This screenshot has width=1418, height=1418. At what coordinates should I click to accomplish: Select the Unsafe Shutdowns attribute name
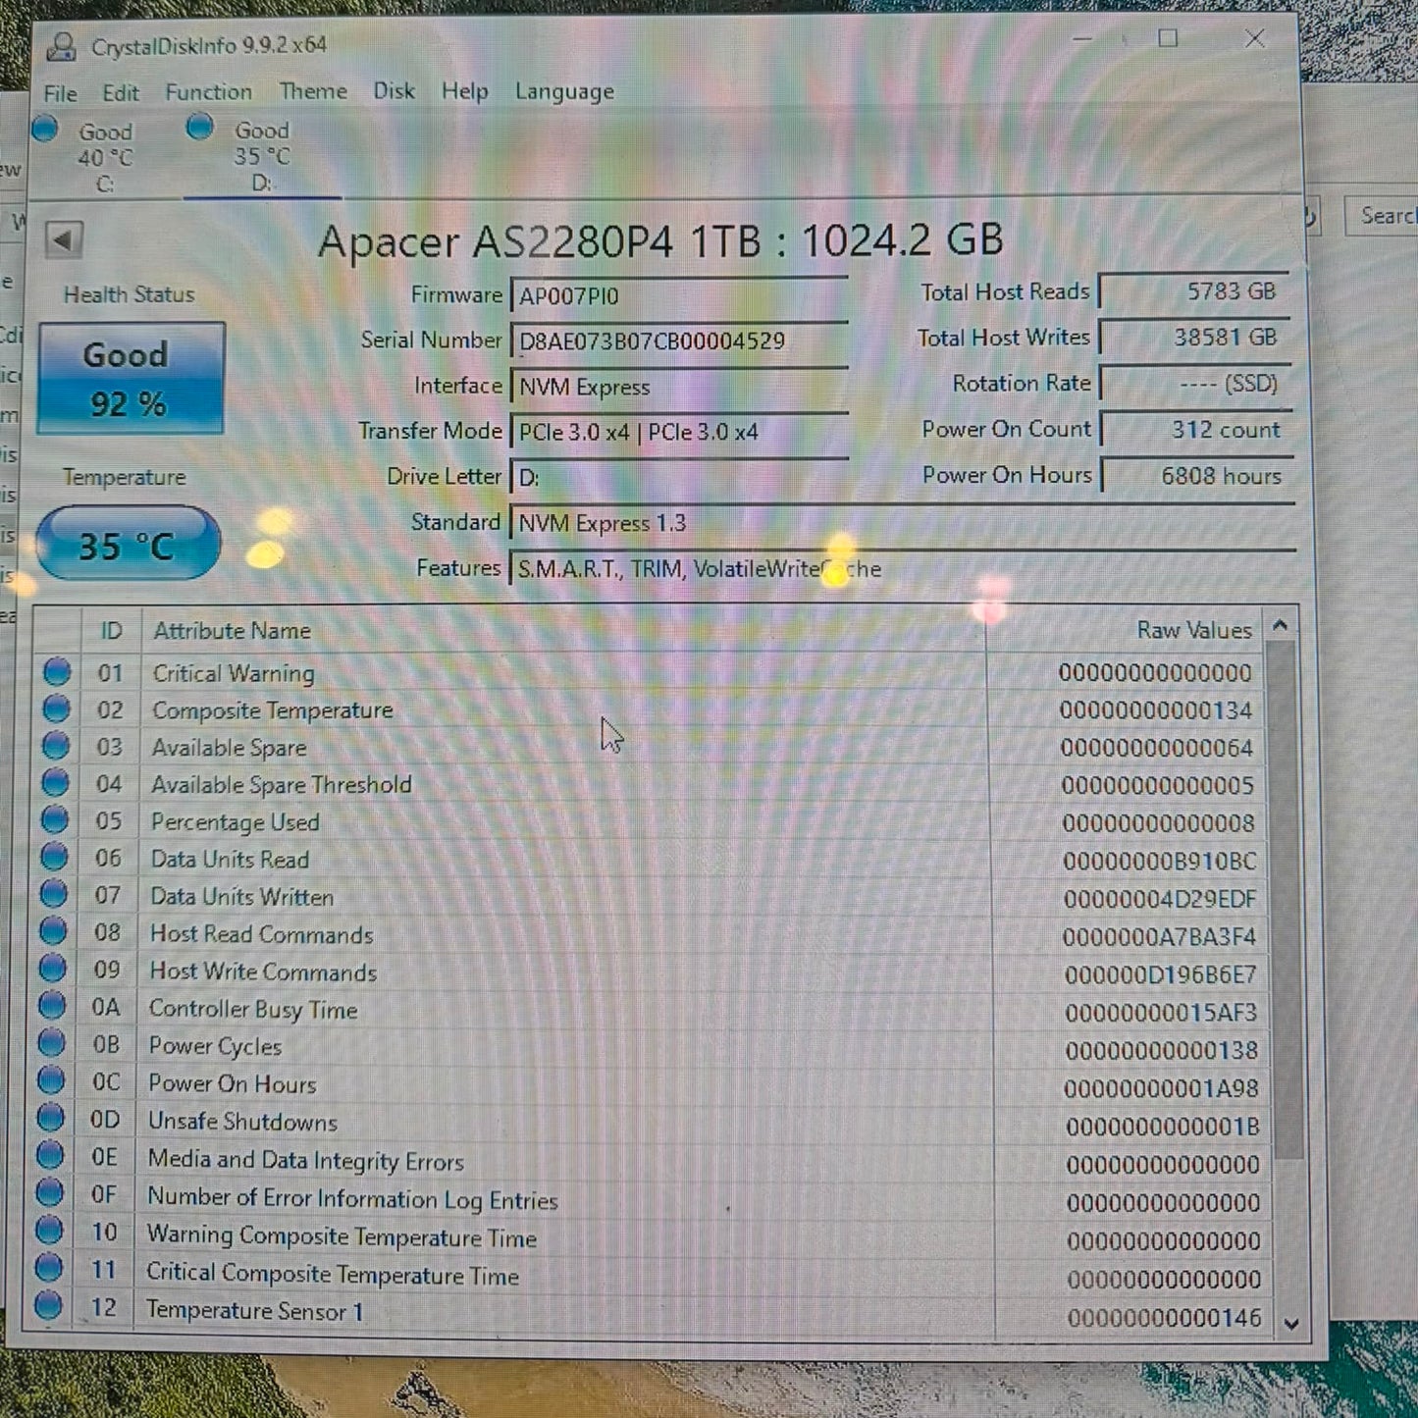242,1122
